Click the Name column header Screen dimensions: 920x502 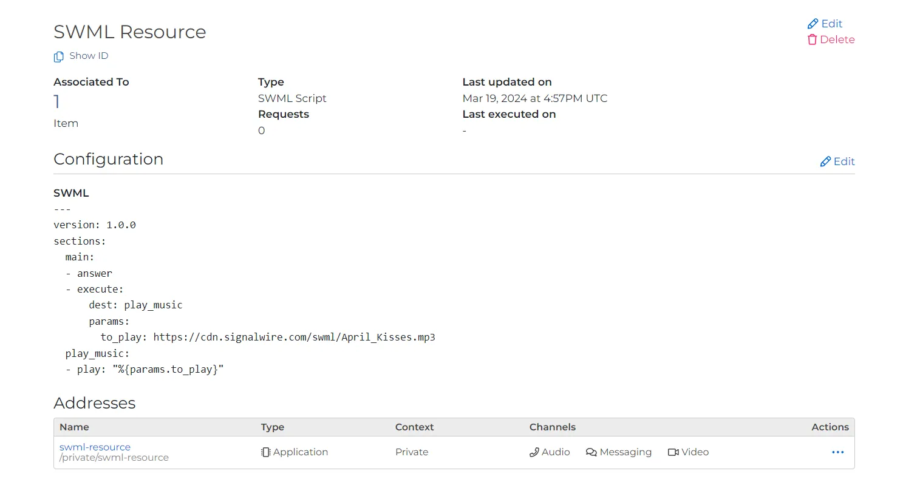pos(74,427)
